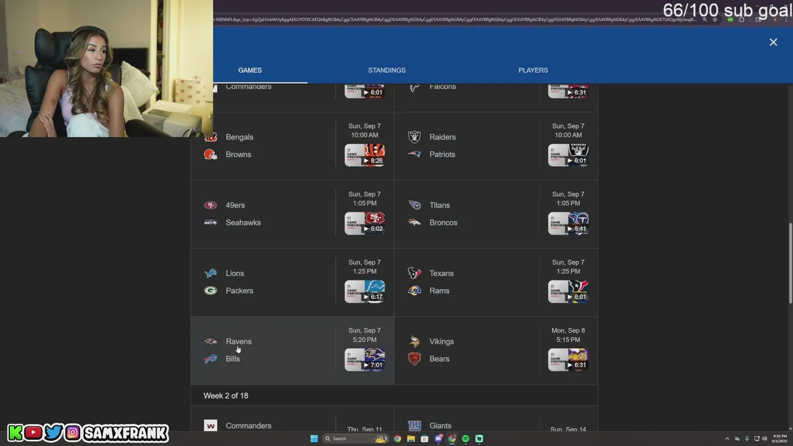Open Spotify from the taskbar
Image resolution: width=793 pixels, height=446 pixels.
465,439
